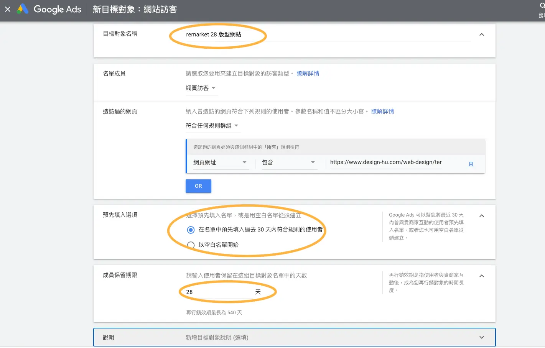Open the 網頁訪客 visitor type dropdown
This screenshot has height=348, width=545.
(201, 88)
